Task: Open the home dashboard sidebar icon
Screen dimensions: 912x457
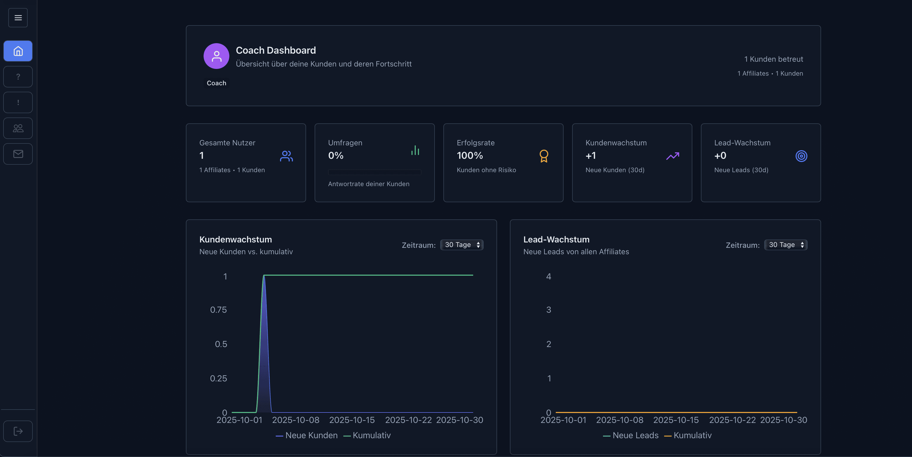Action: pos(18,51)
